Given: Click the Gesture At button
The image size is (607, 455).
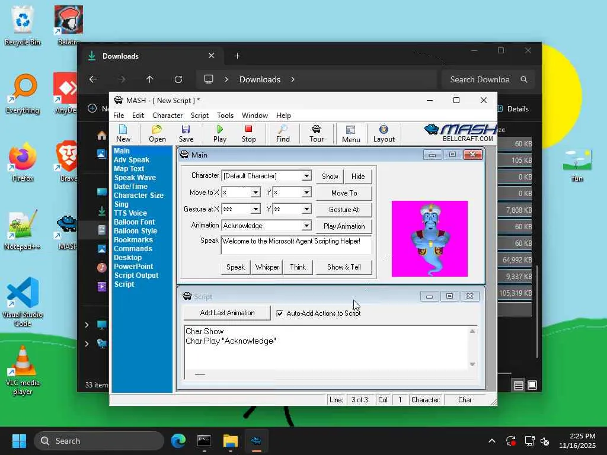Looking at the screenshot, I should pyautogui.click(x=344, y=209).
